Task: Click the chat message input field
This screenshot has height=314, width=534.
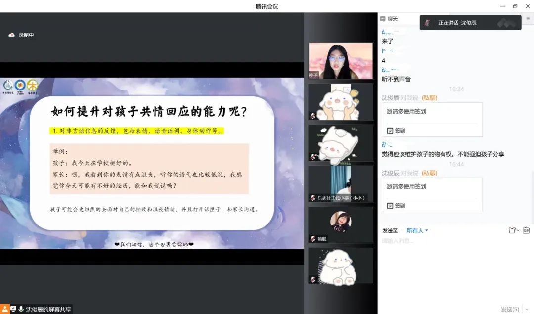Action: pyautogui.click(x=456, y=269)
